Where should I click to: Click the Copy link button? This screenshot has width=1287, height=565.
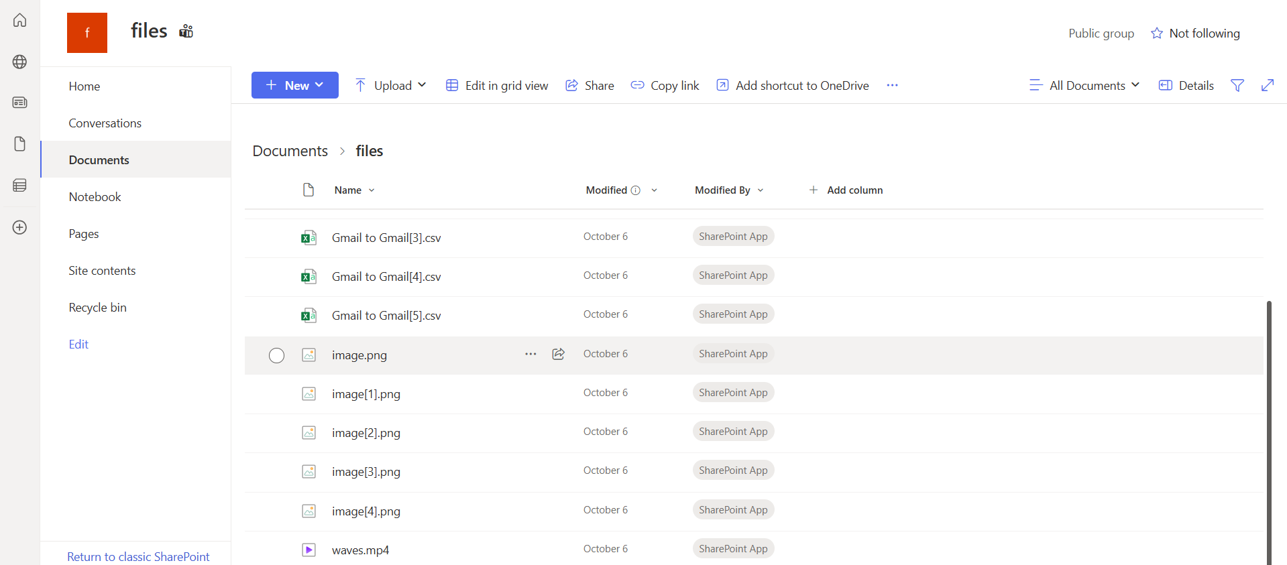[665, 85]
